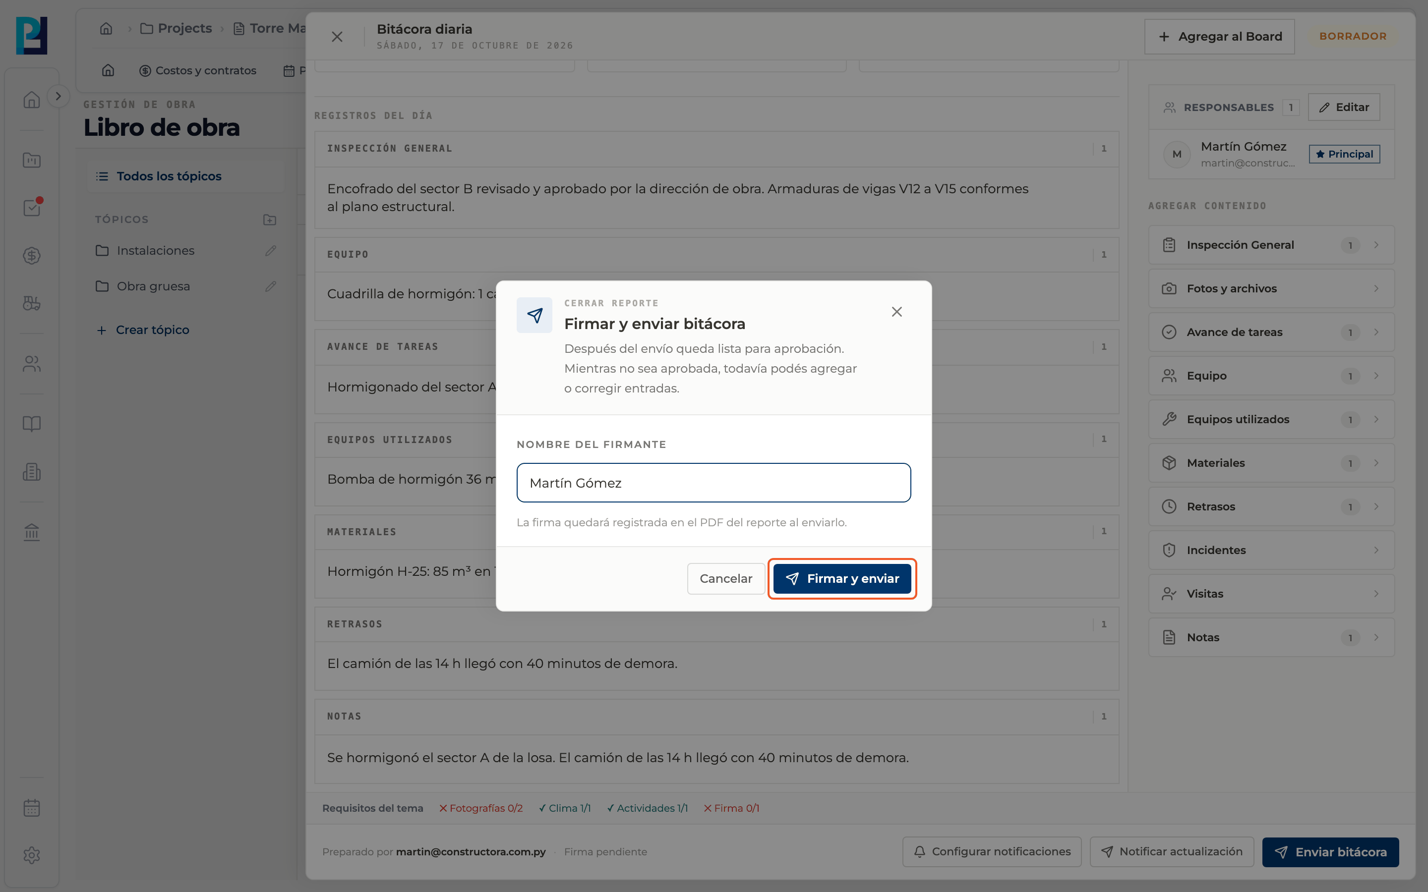Click the home icon in the secondary nav bar

tap(108, 71)
